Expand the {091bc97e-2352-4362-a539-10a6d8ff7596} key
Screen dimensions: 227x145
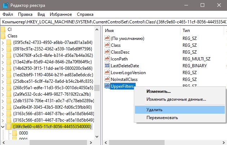pos(3,49)
